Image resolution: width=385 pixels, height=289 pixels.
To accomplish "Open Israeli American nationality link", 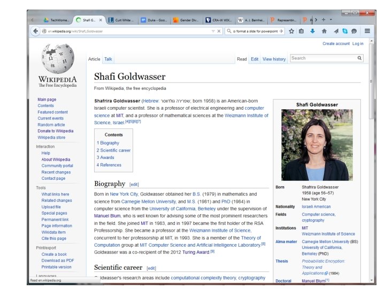I will click(316, 207).
